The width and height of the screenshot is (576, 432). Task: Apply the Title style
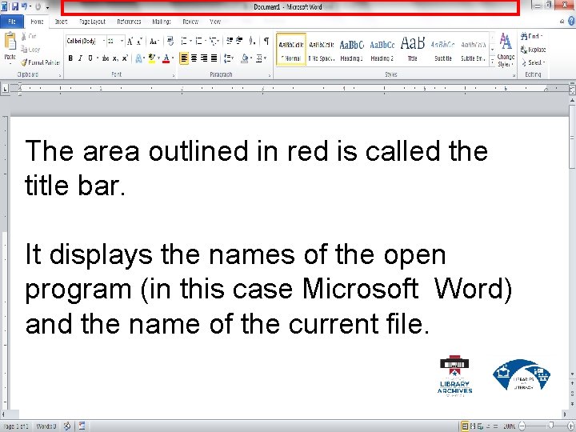[413, 50]
